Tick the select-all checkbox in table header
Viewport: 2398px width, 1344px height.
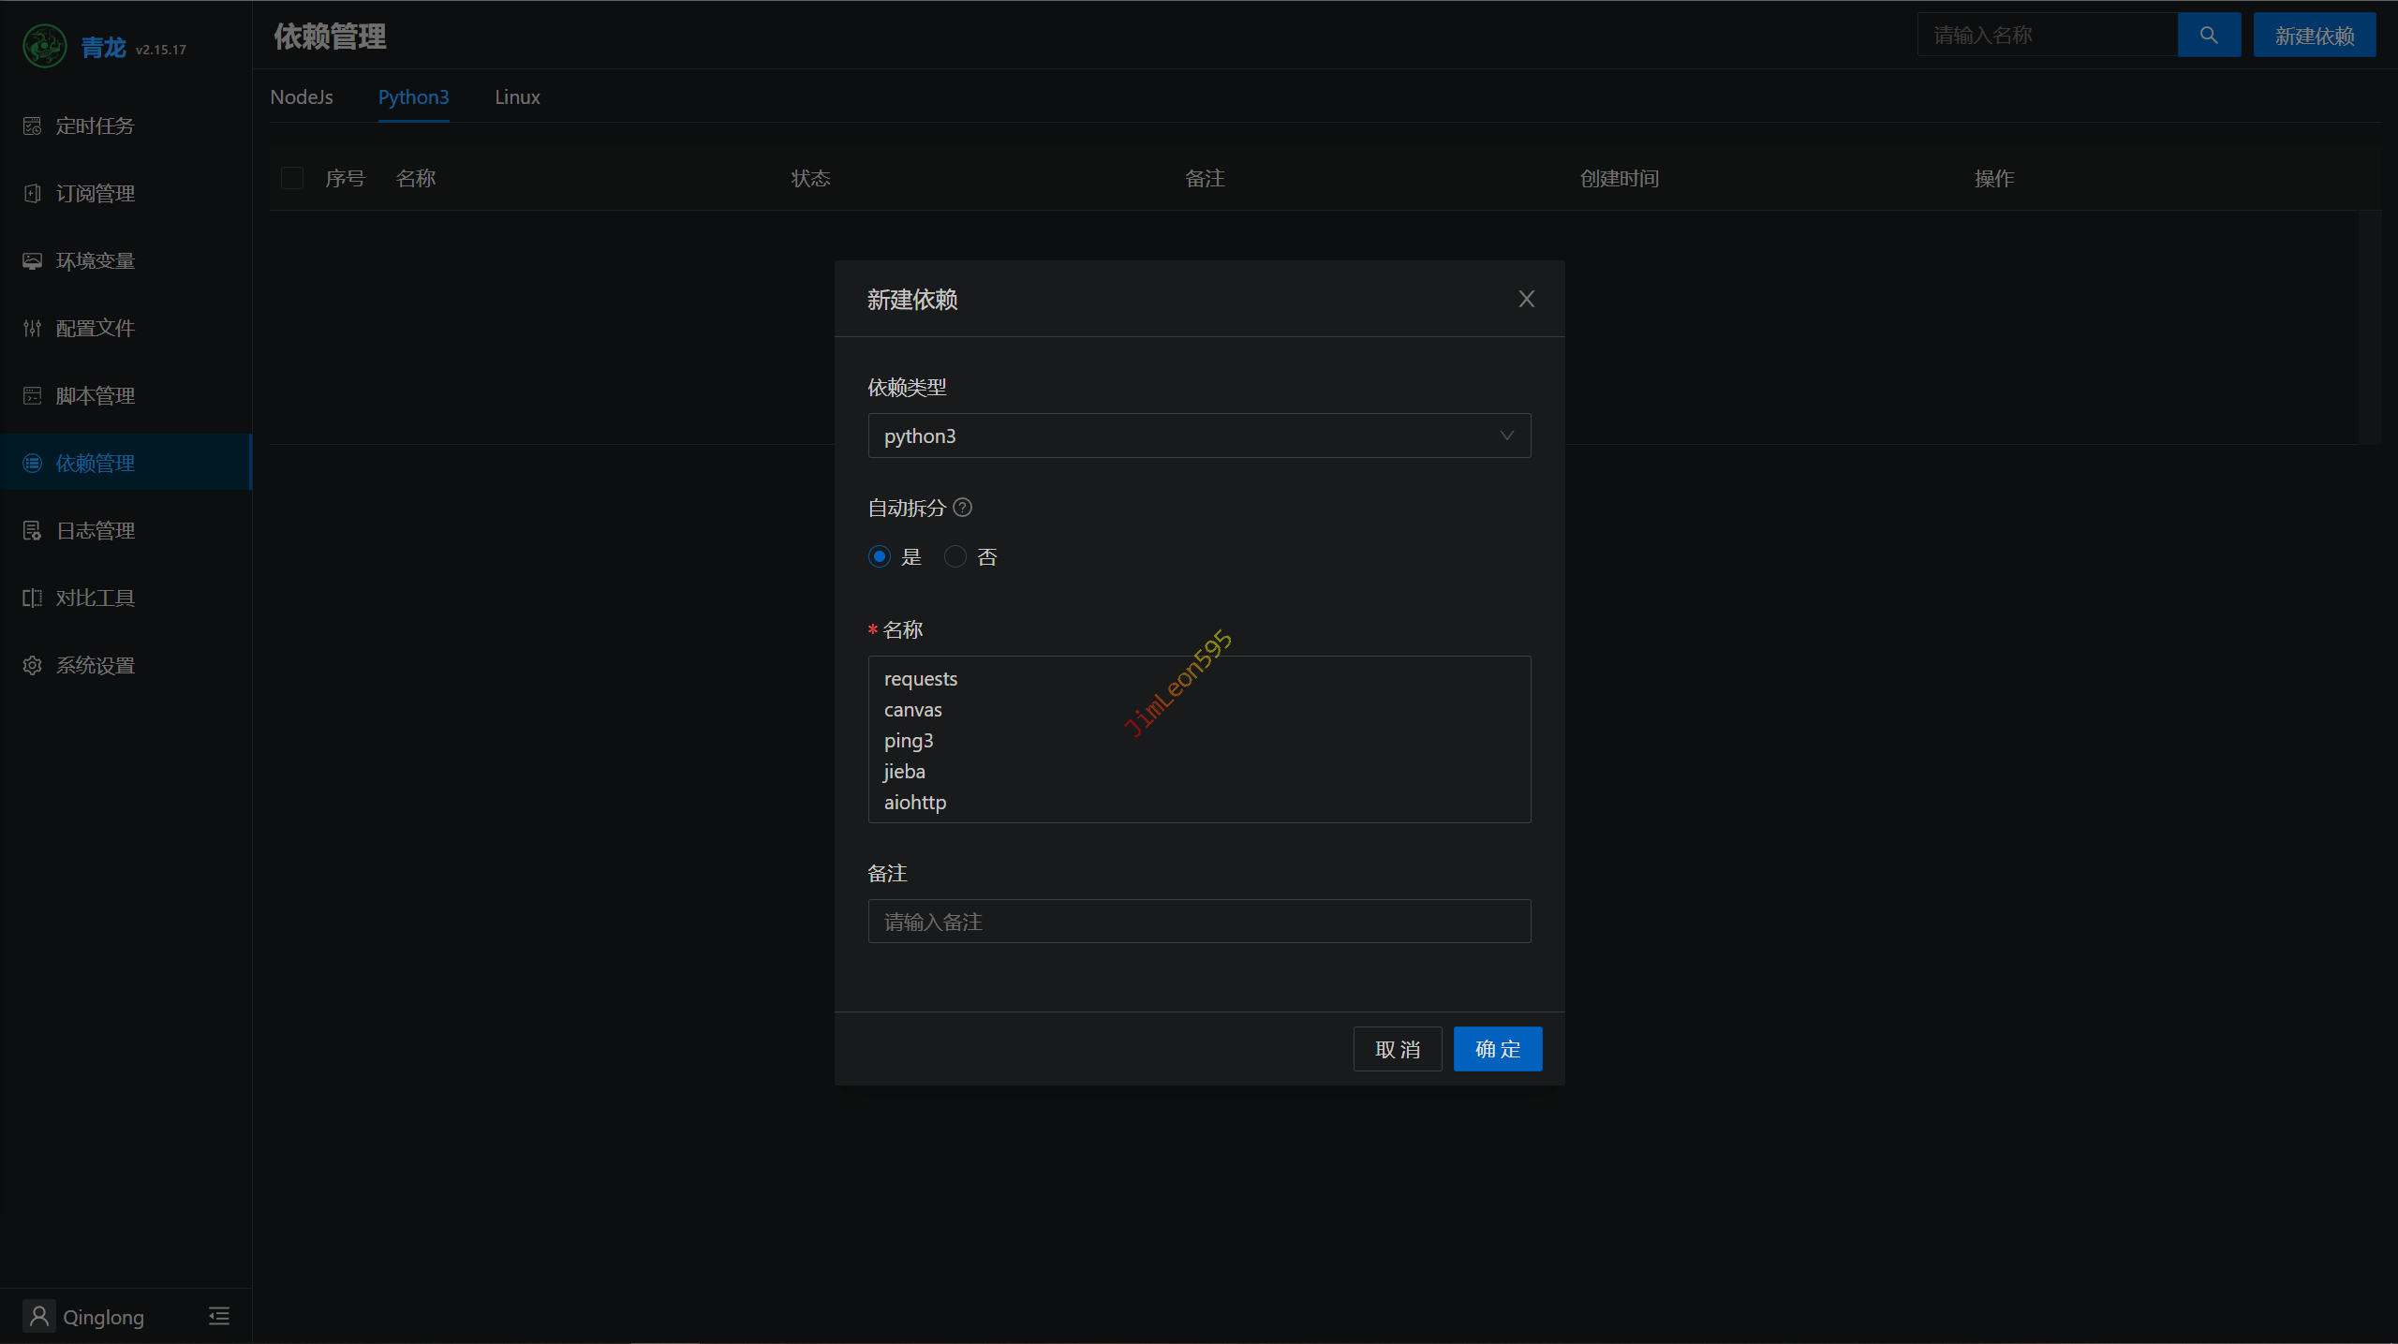pyautogui.click(x=292, y=178)
